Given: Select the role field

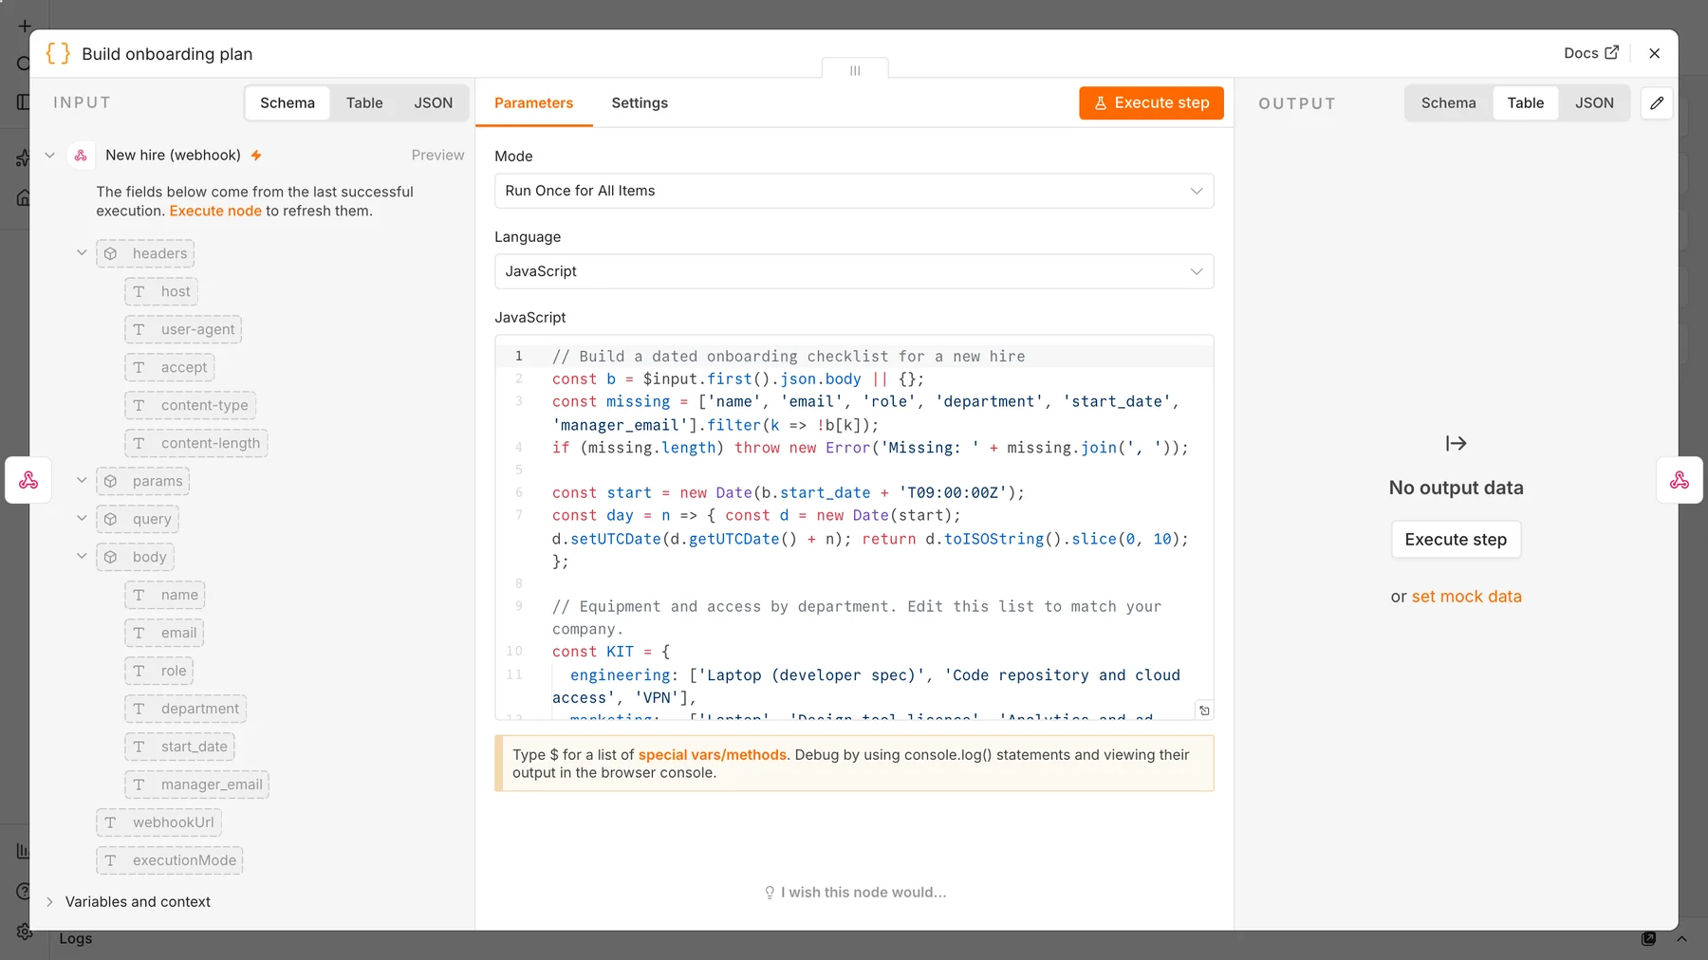Looking at the screenshot, I should (x=159, y=671).
